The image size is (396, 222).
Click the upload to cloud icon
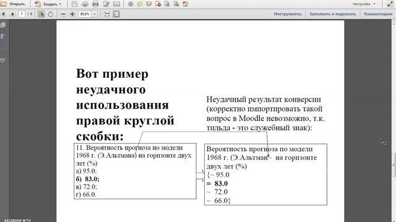click(85, 4)
